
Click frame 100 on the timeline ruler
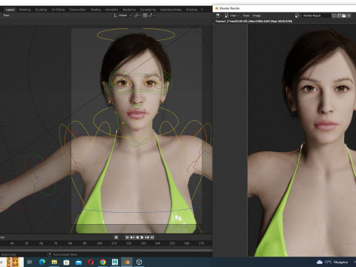click(99, 243)
